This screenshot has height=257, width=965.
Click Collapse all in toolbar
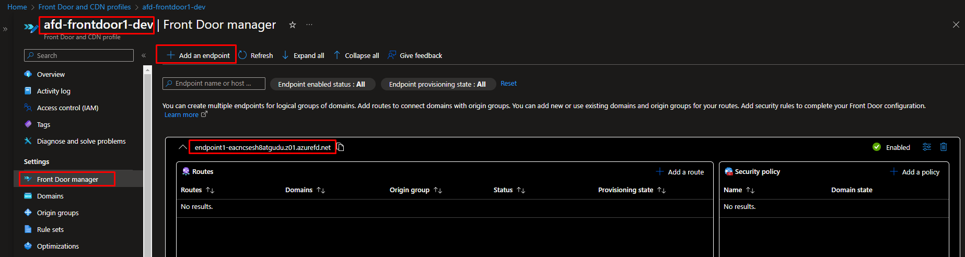pos(356,55)
